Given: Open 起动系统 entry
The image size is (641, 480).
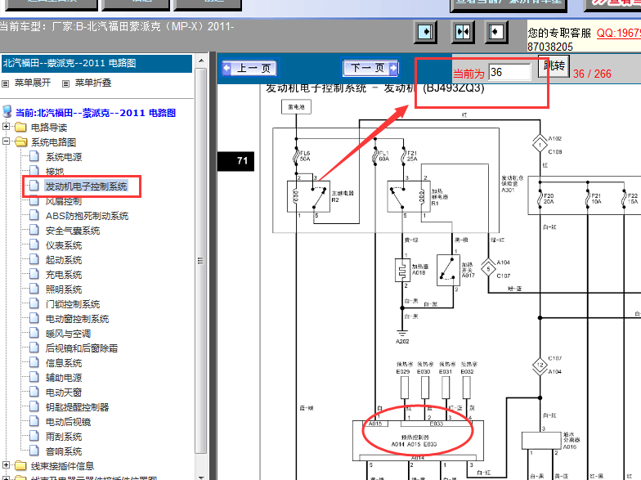Looking at the screenshot, I should coord(64,260).
